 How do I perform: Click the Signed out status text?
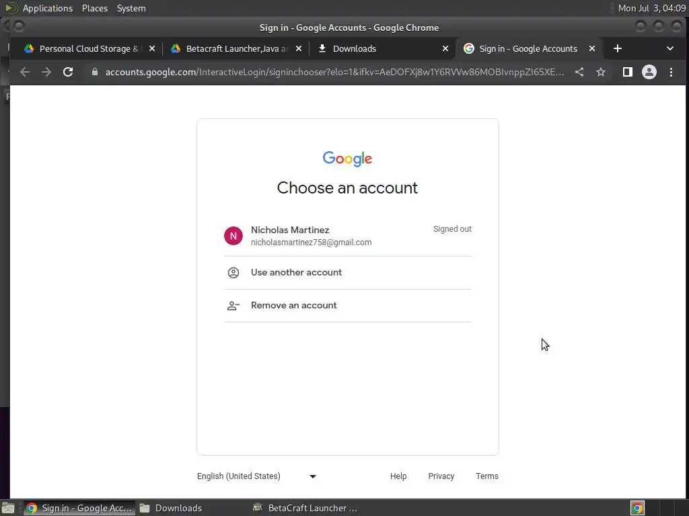point(452,229)
